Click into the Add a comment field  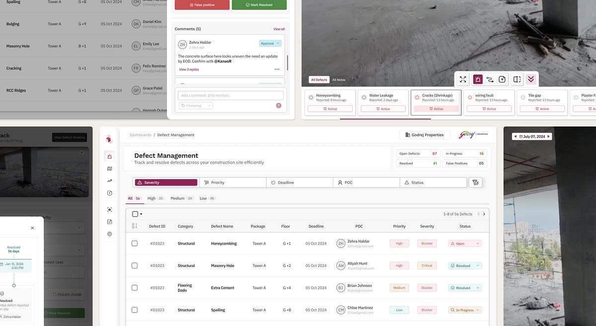point(231,95)
